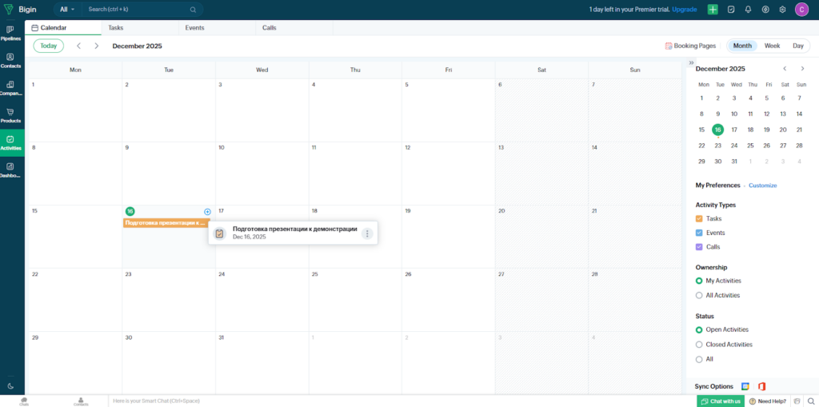This screenshot has height=407, width=819.
Task: Open the All search scope dropdown
Action: (x=67, y=10)
